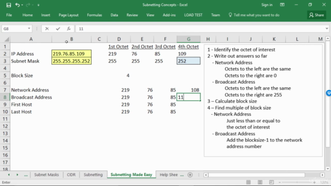
Task: Open the Page Layout ribbon tab
Action: (x=68, y=15)
